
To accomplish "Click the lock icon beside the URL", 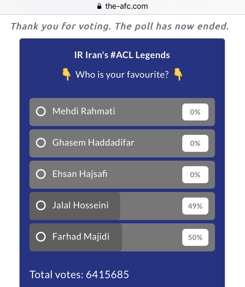I will tap(100, 6).
